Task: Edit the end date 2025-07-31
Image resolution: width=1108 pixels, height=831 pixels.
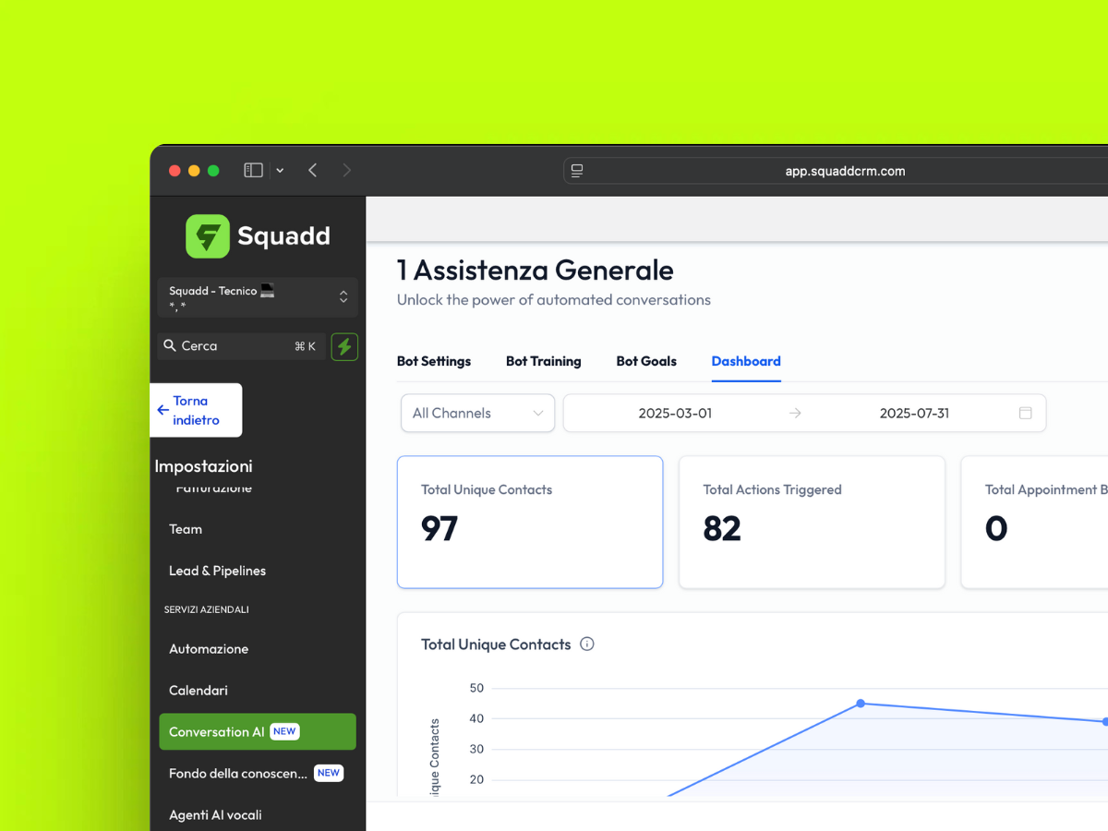Action: pos(914,414)
